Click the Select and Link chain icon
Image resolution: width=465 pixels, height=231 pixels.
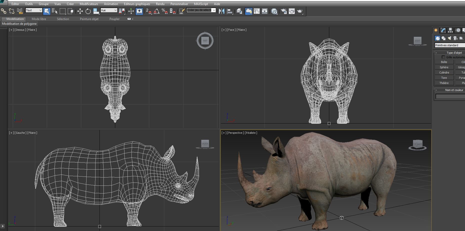tap(3, 11)
